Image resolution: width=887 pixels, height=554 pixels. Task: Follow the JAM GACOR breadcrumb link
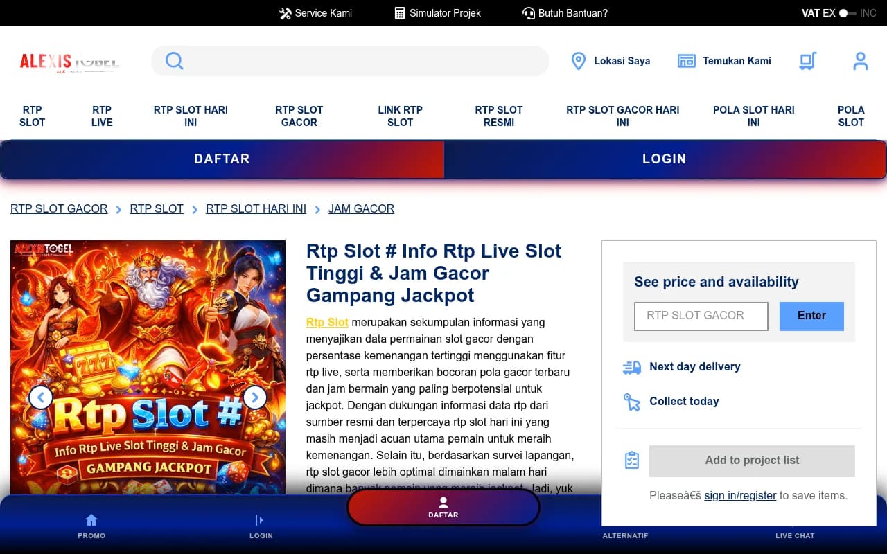361,208
